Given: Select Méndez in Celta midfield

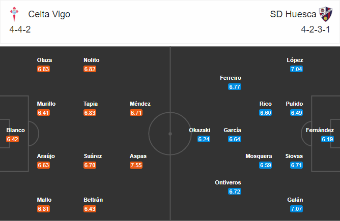Looking at the screenshot, I should (x=140, y=104).
